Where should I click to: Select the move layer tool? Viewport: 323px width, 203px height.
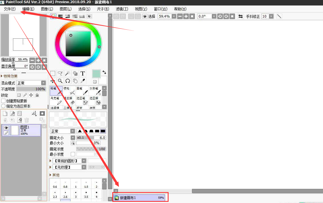coord(53,81)
